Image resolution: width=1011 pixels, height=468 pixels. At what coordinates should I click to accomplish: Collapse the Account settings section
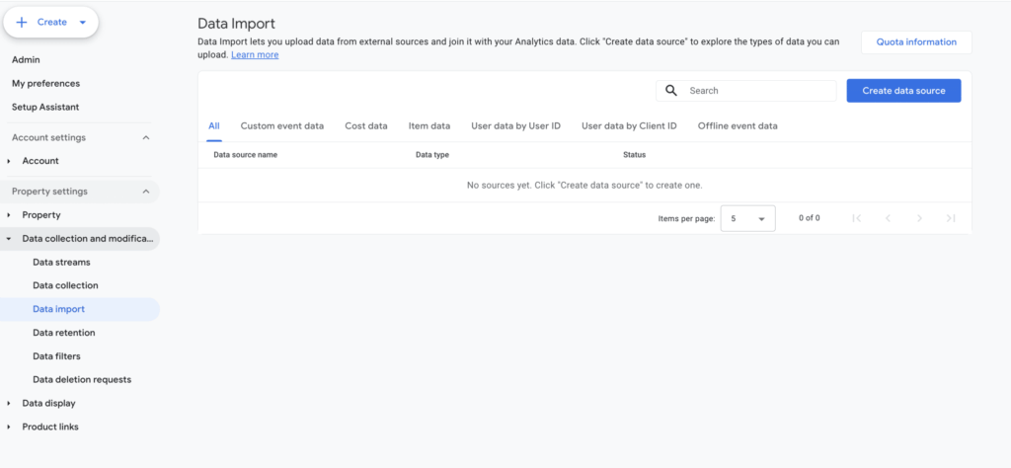146,138
